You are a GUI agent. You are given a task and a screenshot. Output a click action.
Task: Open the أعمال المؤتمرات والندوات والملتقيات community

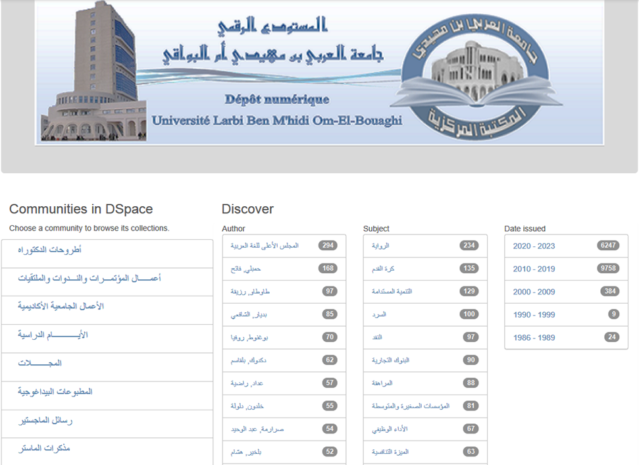coord(89,278)
